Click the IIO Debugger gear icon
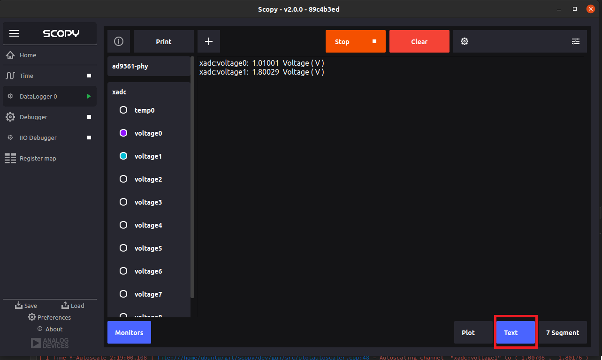Screen dimensions: 602x360 pos(10,138)
